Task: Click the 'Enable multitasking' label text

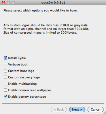Action: point(22,84)
